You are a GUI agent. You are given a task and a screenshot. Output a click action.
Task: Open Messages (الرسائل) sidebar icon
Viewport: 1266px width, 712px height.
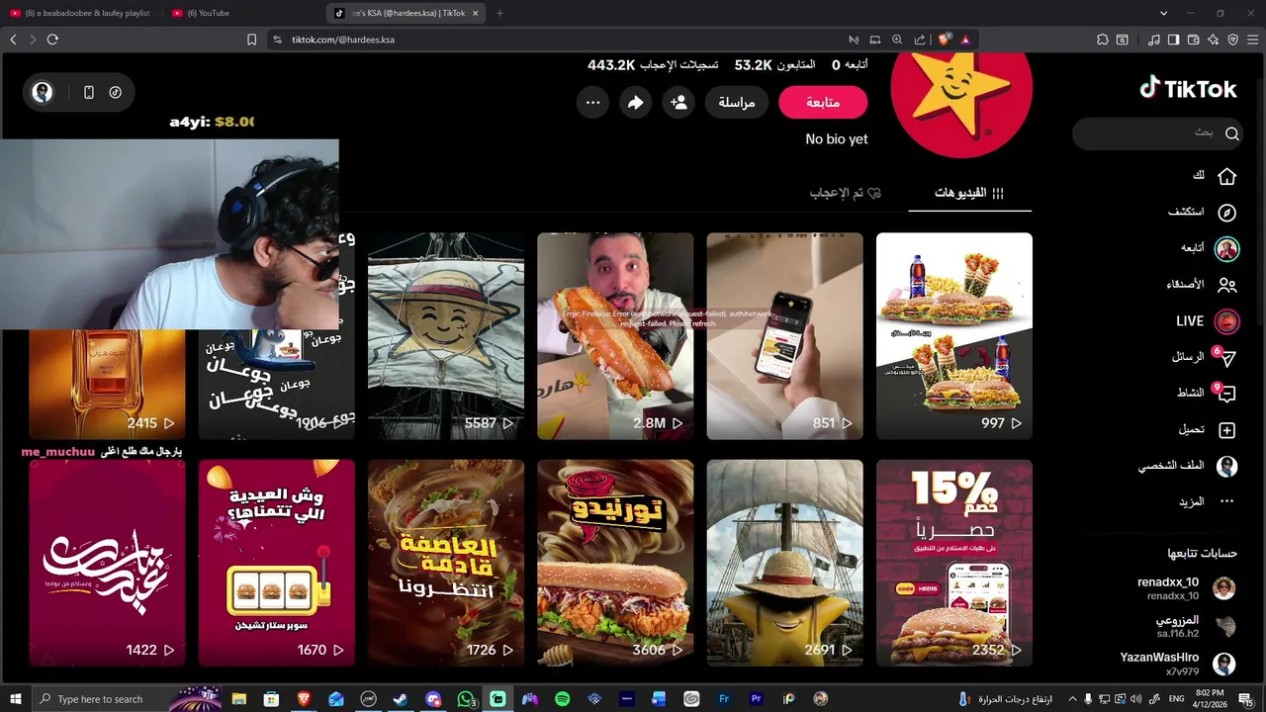(1226, 357)
